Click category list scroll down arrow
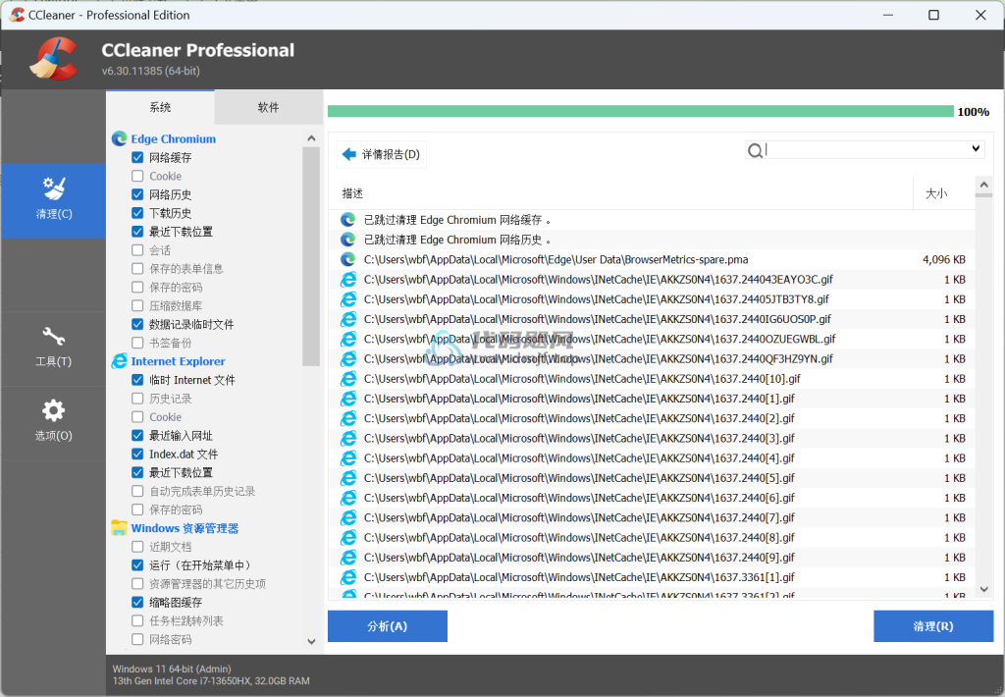This screenshot has width=1005, height=697. (311, 641)
